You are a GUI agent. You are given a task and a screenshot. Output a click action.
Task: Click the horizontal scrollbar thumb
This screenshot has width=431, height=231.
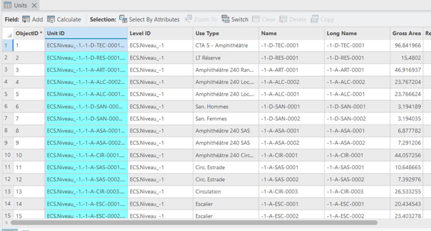pyautogui.click(x=194, y=222)
